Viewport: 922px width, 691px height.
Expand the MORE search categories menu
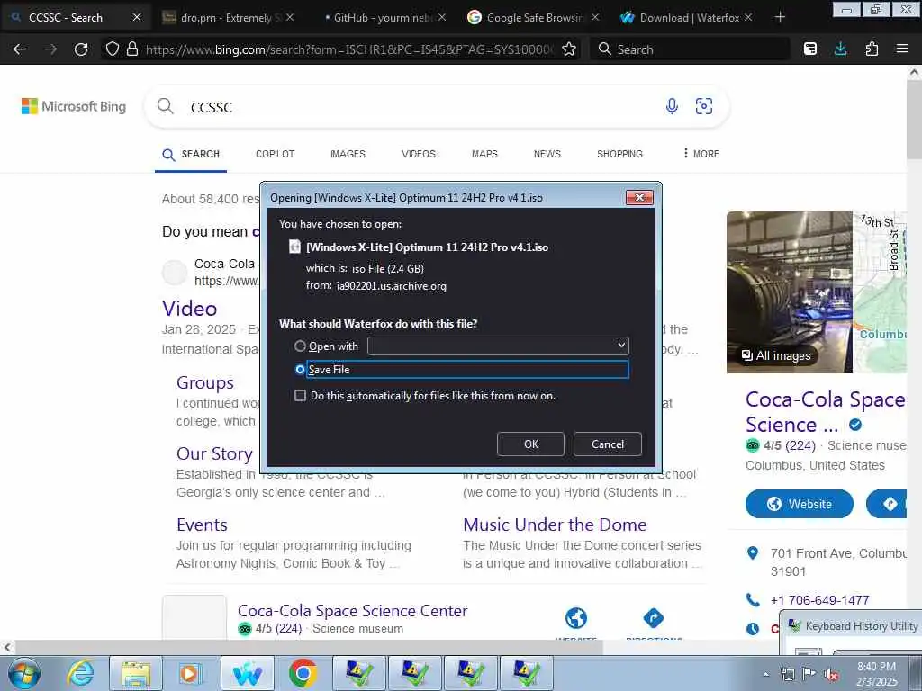(x=701, y=153)
